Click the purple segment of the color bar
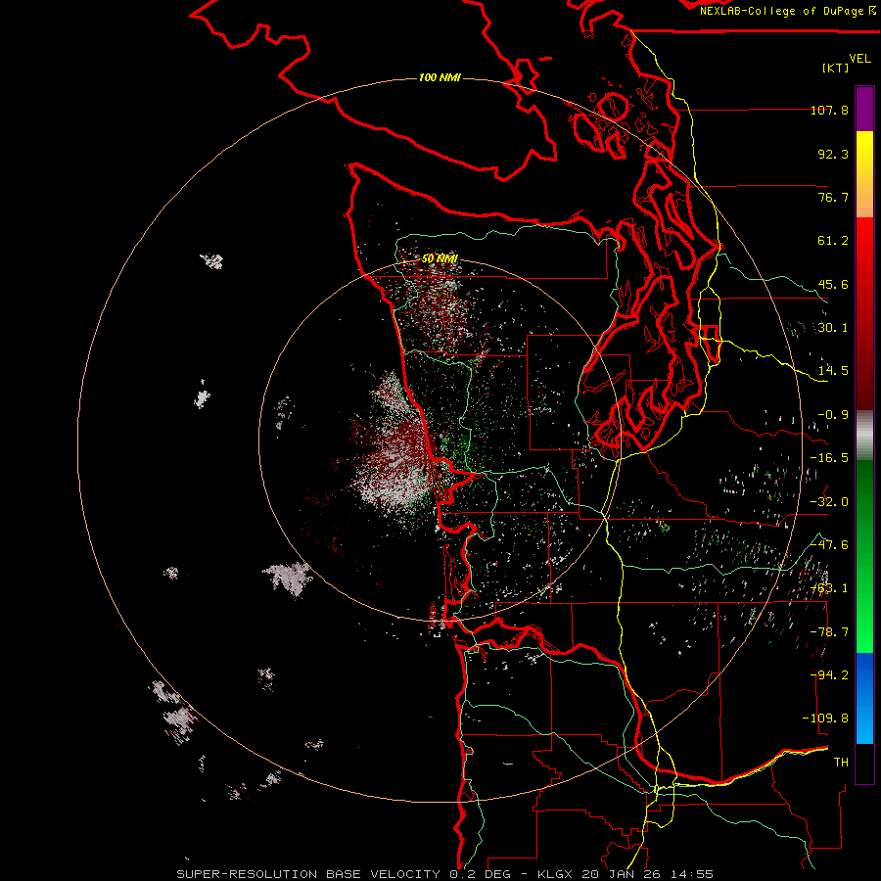 [x=864, y=109]
